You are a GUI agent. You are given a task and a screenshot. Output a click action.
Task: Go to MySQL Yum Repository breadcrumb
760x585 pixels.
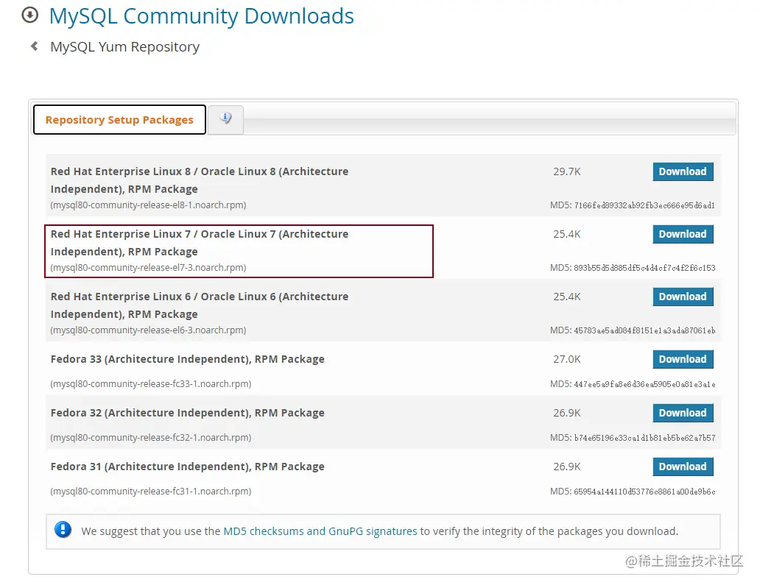pyautogui.click(x=125, y=46)
